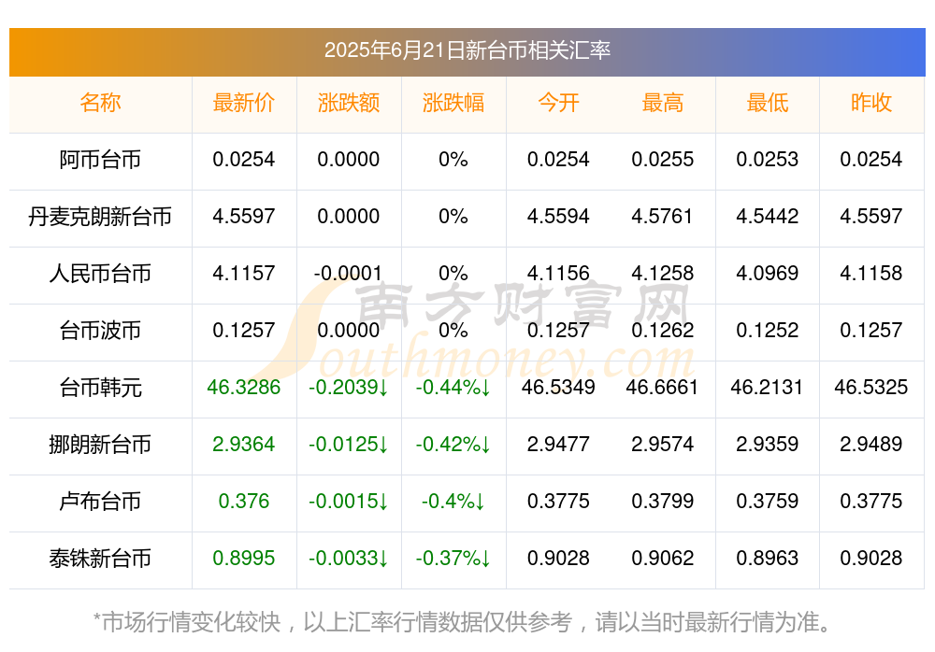Image resolution: width=935 pixels, height=652 pixels.
Task: Click the green latest price 46.3286
Action: click(x=243, y=388)
